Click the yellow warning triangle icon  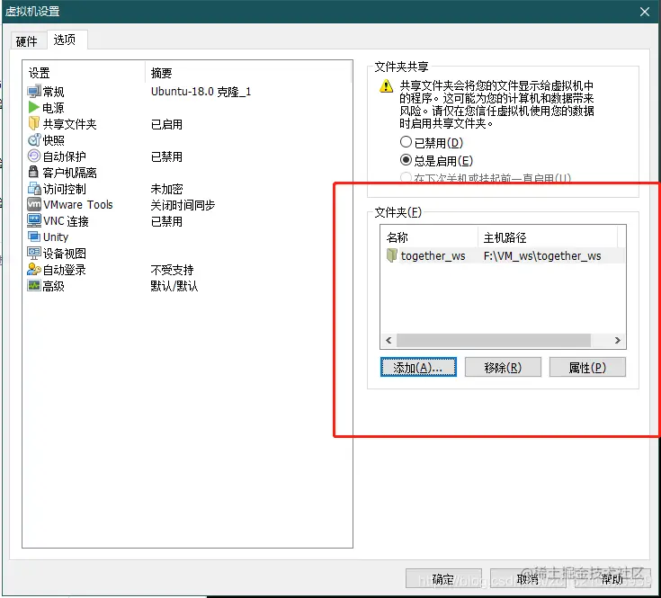click(386, 85)
